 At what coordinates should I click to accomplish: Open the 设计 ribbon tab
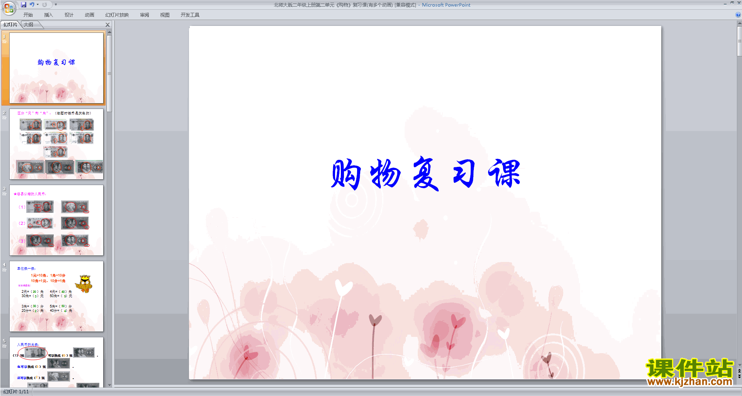(x=69, y=15)
